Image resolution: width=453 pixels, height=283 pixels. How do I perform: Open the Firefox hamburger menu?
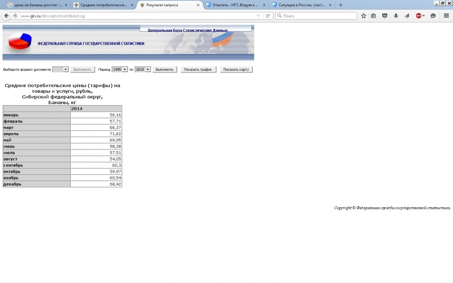[446, 16]
